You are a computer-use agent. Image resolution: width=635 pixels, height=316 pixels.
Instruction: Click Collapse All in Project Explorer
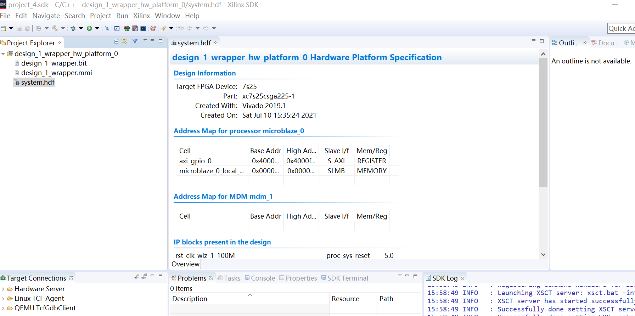click(116, 41)
